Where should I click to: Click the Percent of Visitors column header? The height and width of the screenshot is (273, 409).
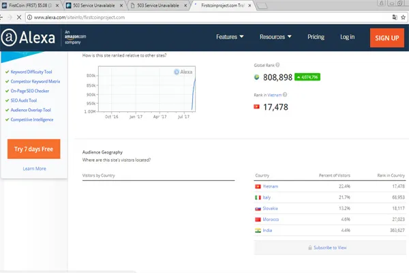click(335, 175)
